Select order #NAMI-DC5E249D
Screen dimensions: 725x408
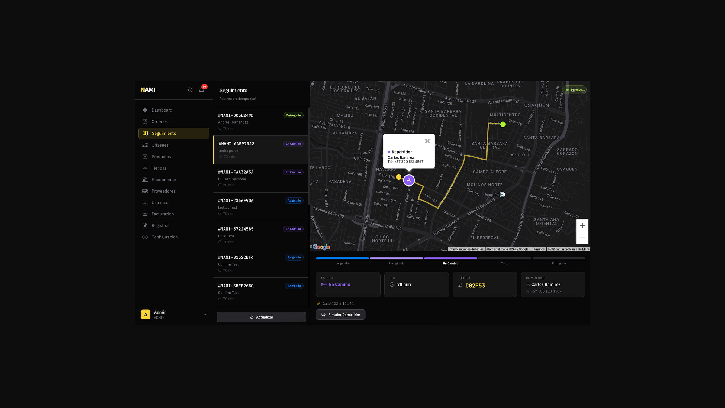261,121
